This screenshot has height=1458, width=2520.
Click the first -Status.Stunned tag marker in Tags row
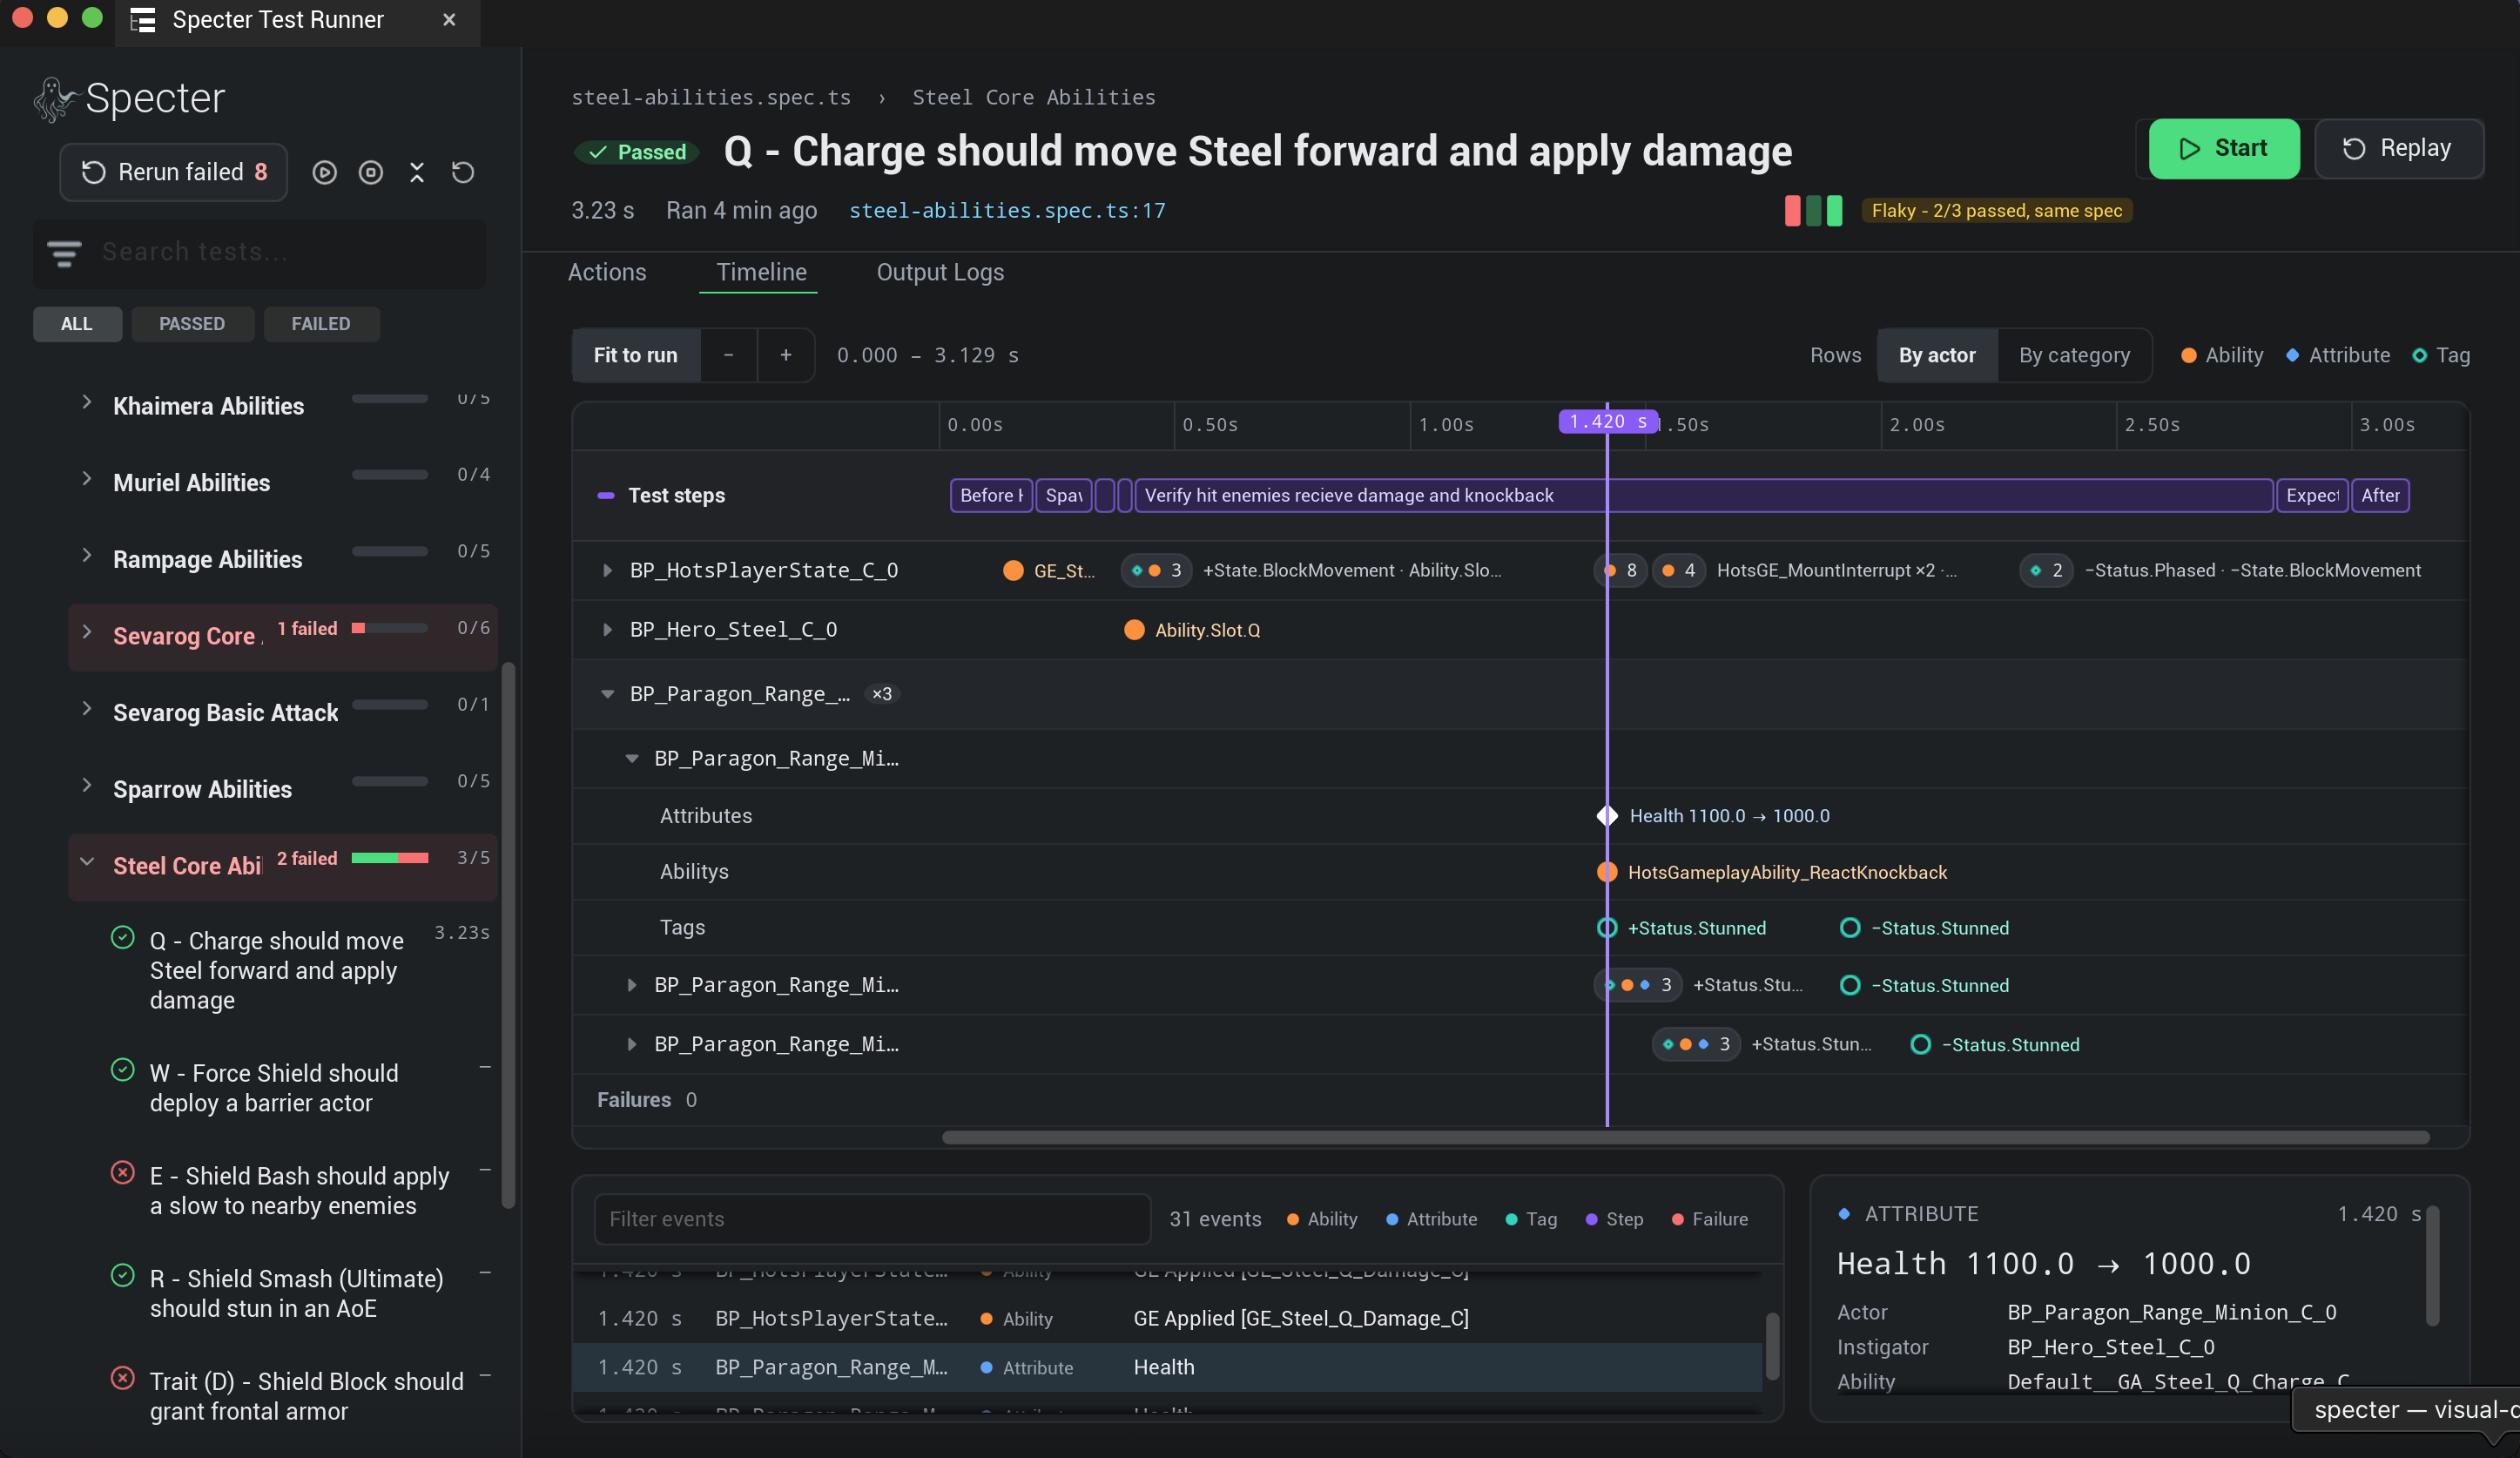[x=1850, y=927]
